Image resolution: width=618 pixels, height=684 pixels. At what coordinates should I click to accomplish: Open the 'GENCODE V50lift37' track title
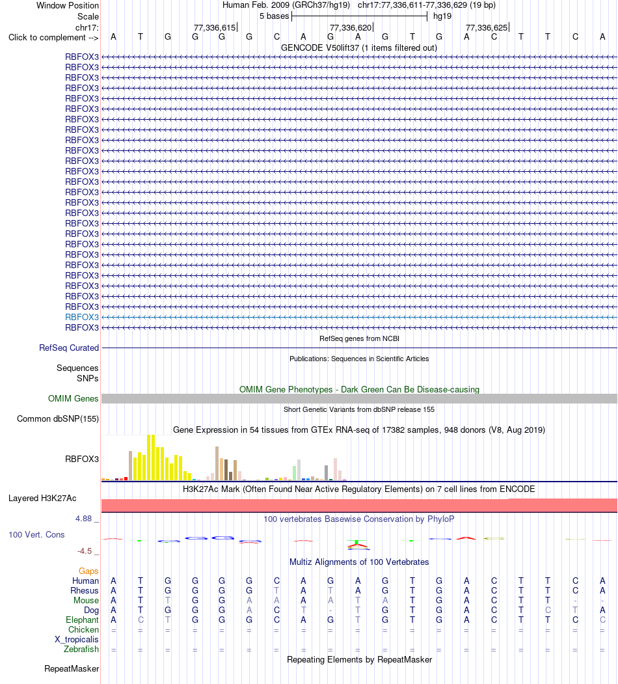pyautogui.click(x=359, y=48)
